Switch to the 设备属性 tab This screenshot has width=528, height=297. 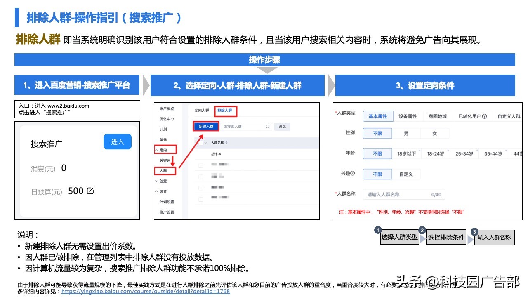408,116
